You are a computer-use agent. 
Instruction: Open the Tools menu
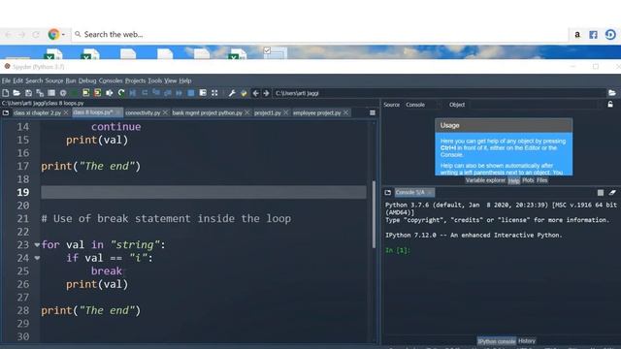pyautogui.click(x=155, y=80)
